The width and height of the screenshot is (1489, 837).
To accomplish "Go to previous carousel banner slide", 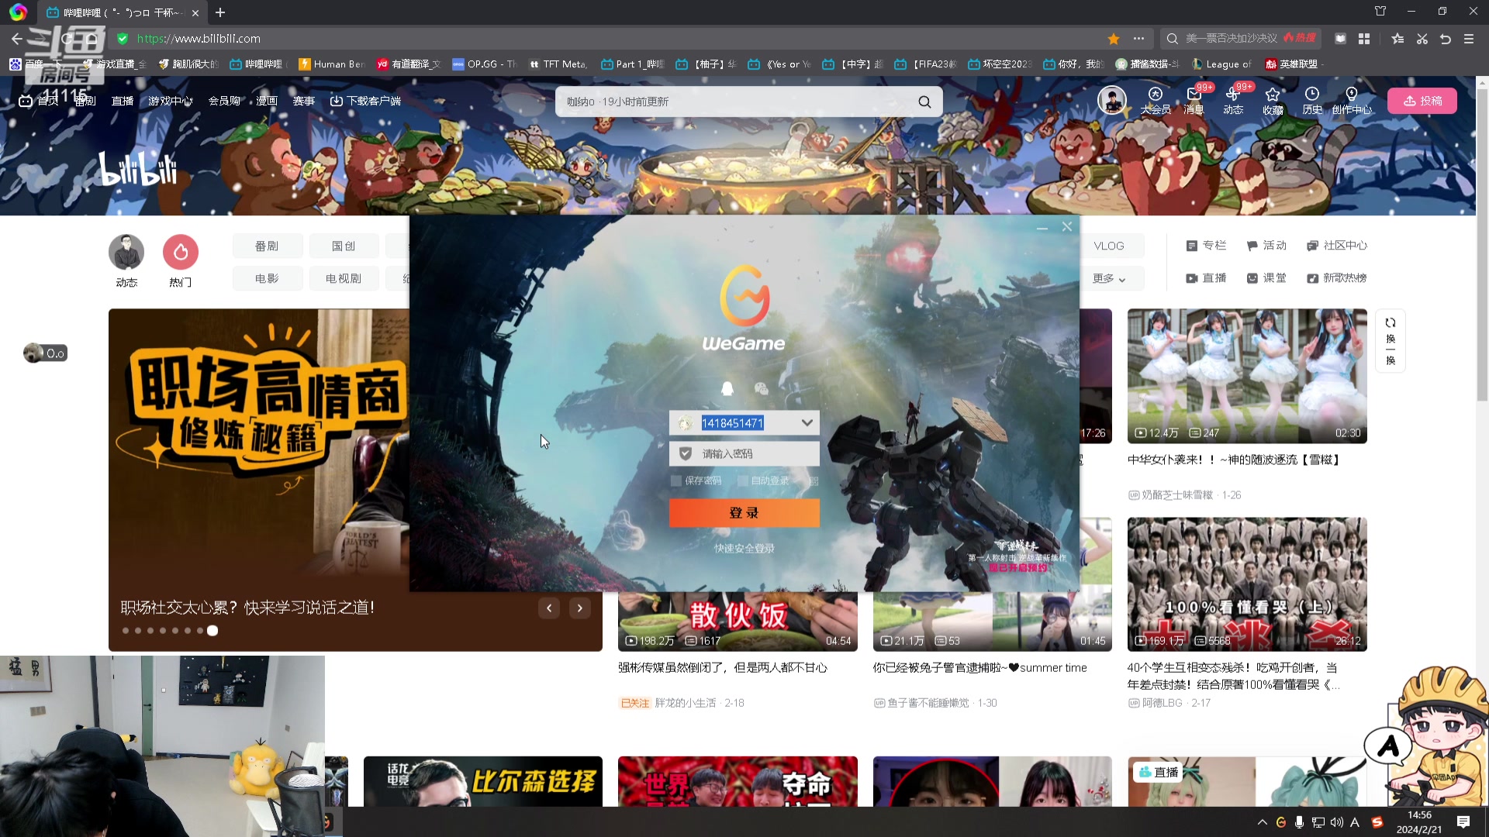I will coord(549,608).
